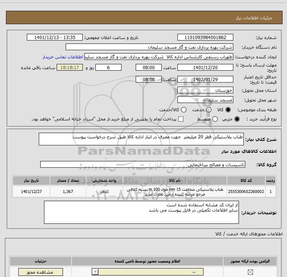
Task: Click the unit cell کلاف
Action: pos(104,191)
